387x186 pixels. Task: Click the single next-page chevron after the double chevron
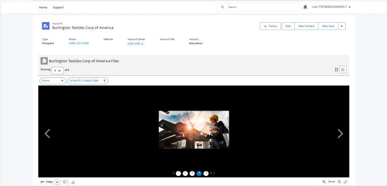point(214,173)
